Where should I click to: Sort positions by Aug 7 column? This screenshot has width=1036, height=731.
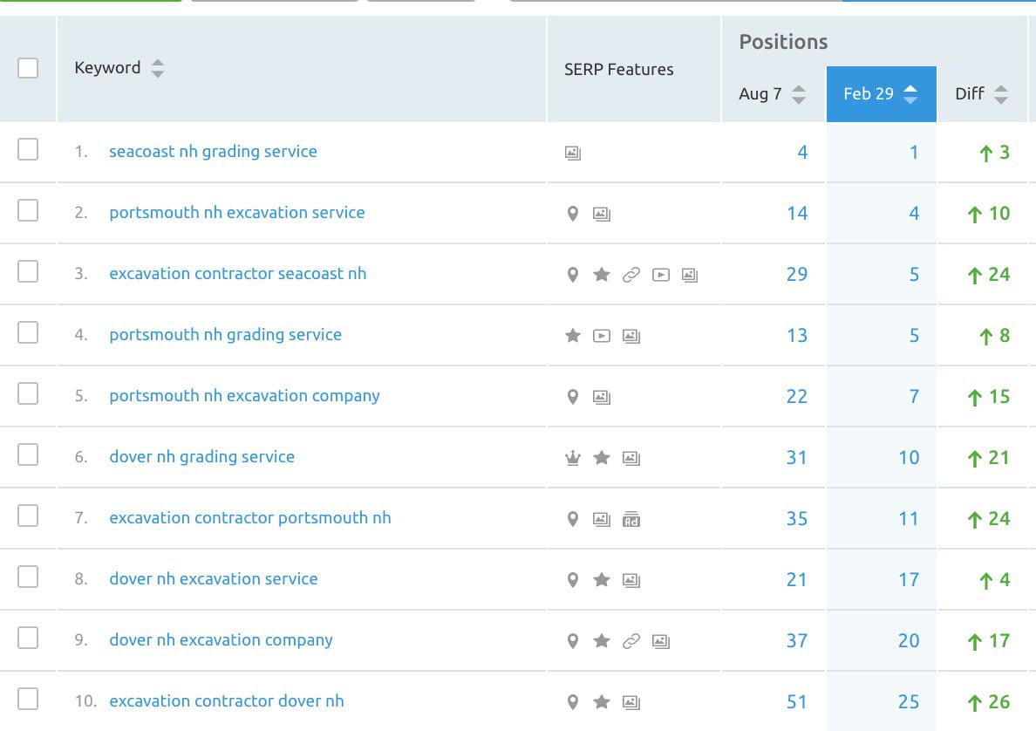pos(799,94)
